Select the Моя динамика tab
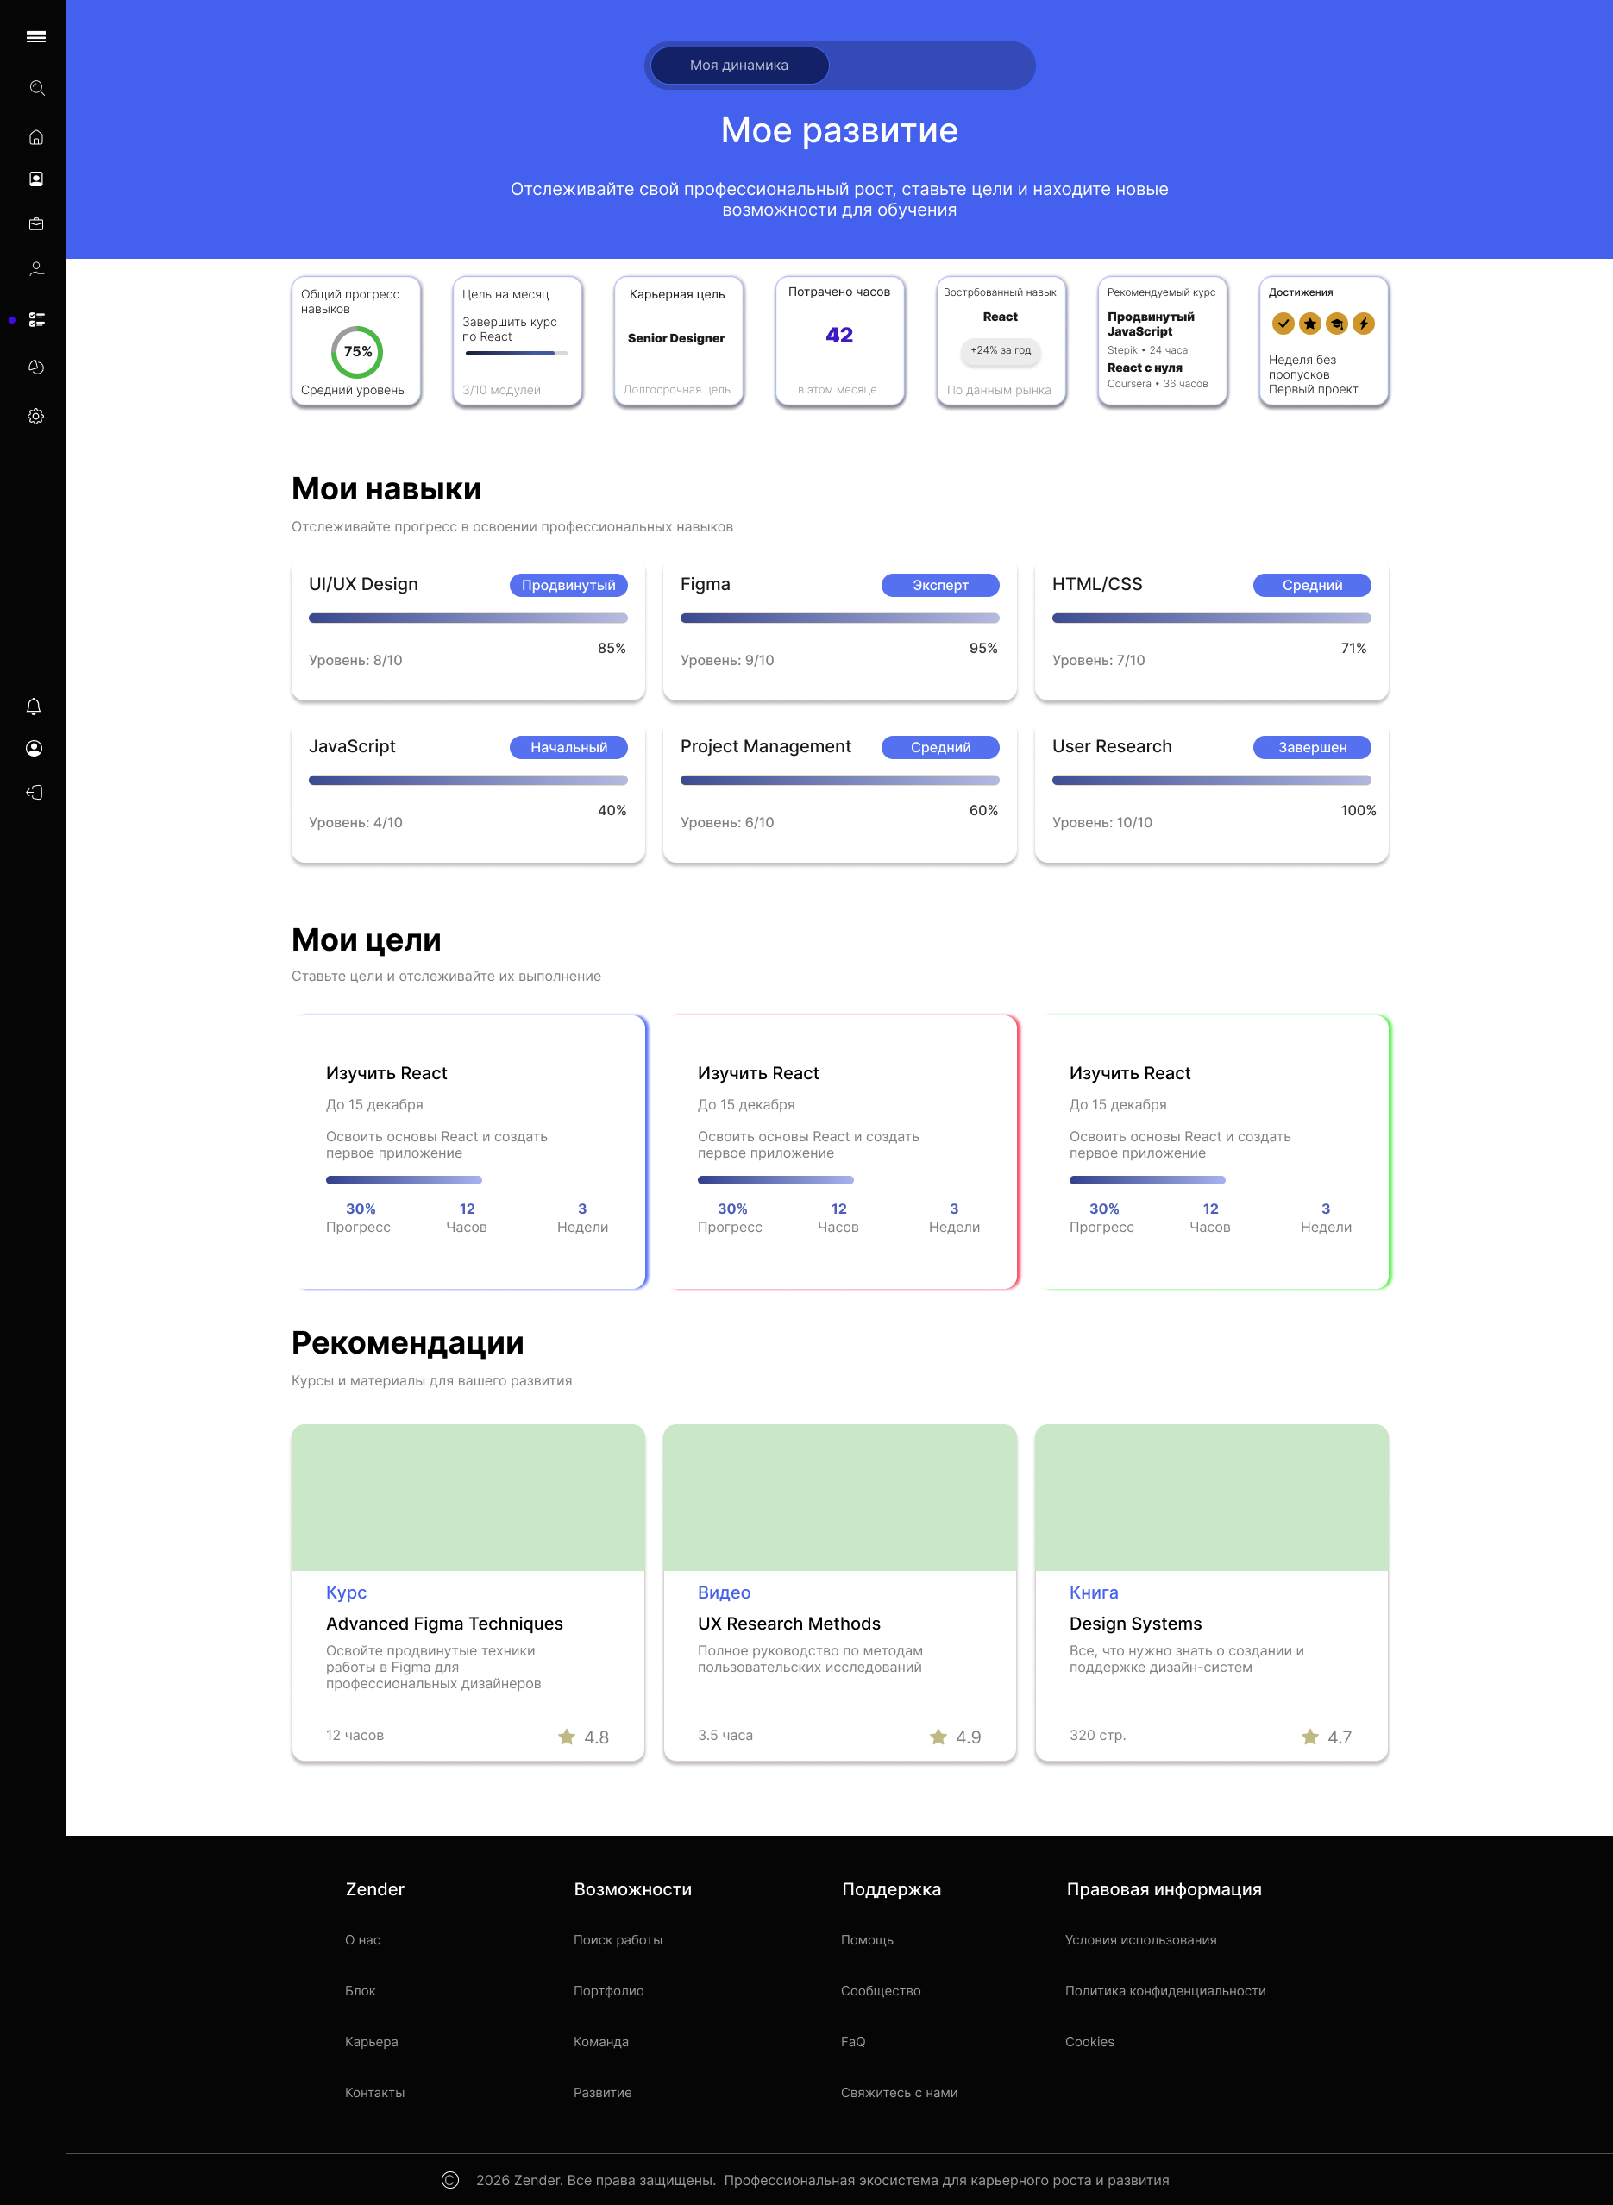This screenshot has height=2205, width=1613. click(739, 66)
